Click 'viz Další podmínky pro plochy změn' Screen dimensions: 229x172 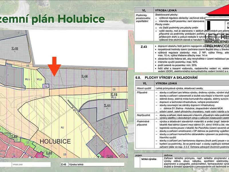[x=178, y=28]
